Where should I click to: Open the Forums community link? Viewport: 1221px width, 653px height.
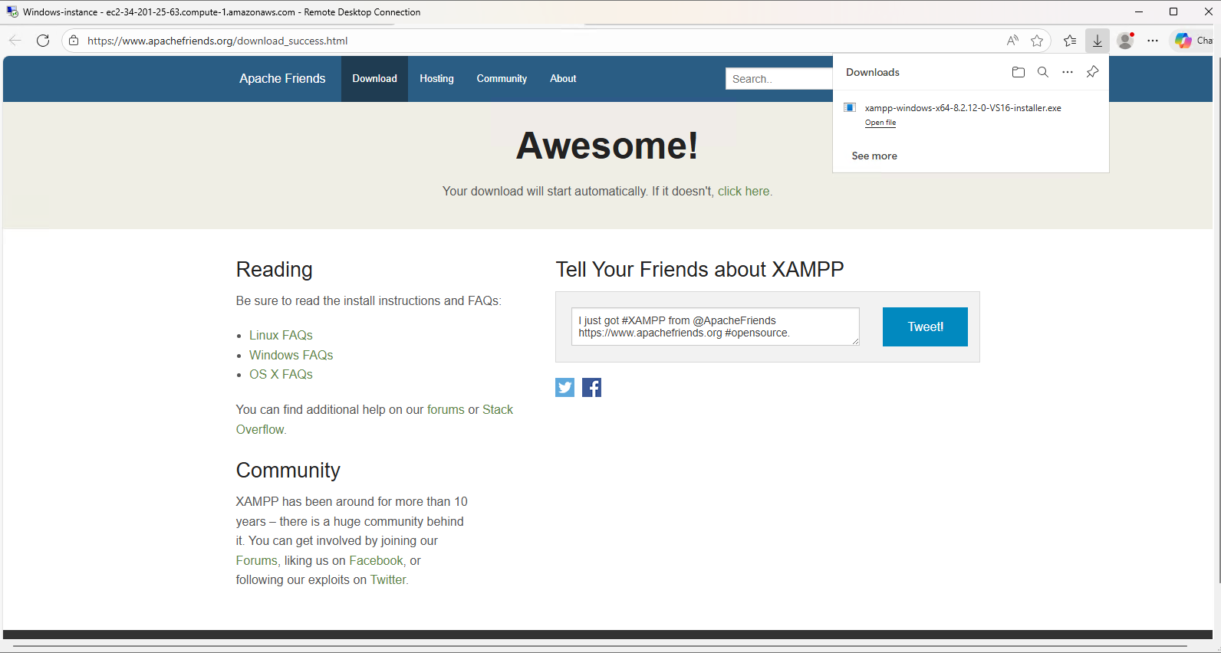[x=256, y=561]
